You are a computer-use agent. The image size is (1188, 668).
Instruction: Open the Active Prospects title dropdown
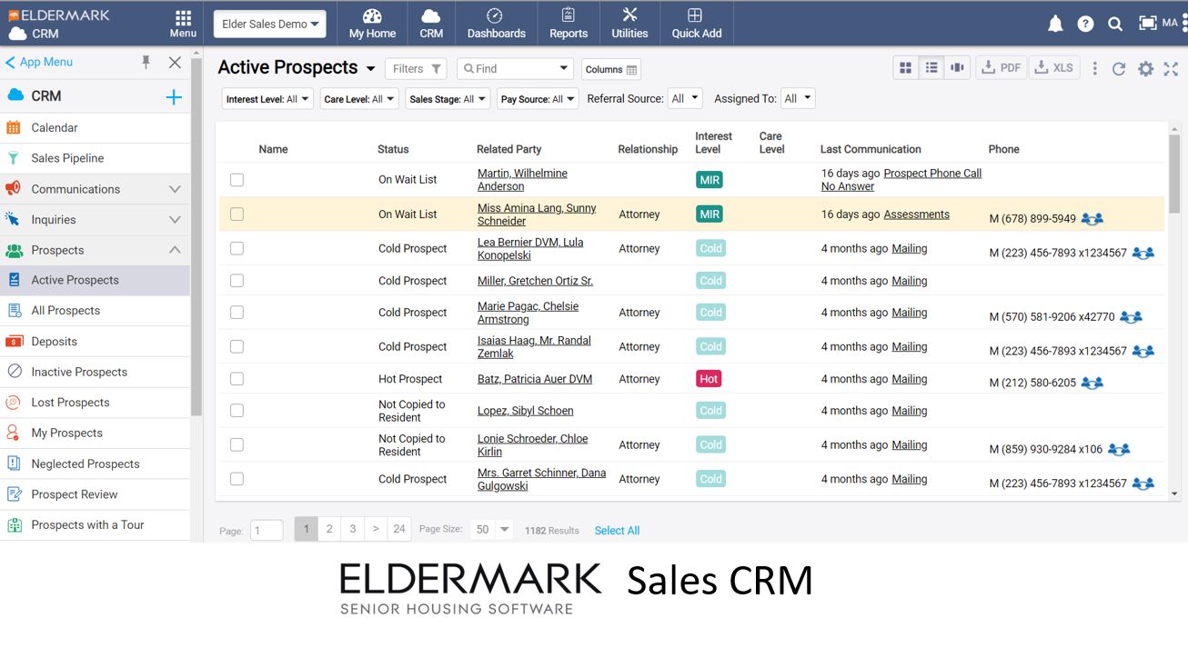pyautogui.click(x=370, y=69)
